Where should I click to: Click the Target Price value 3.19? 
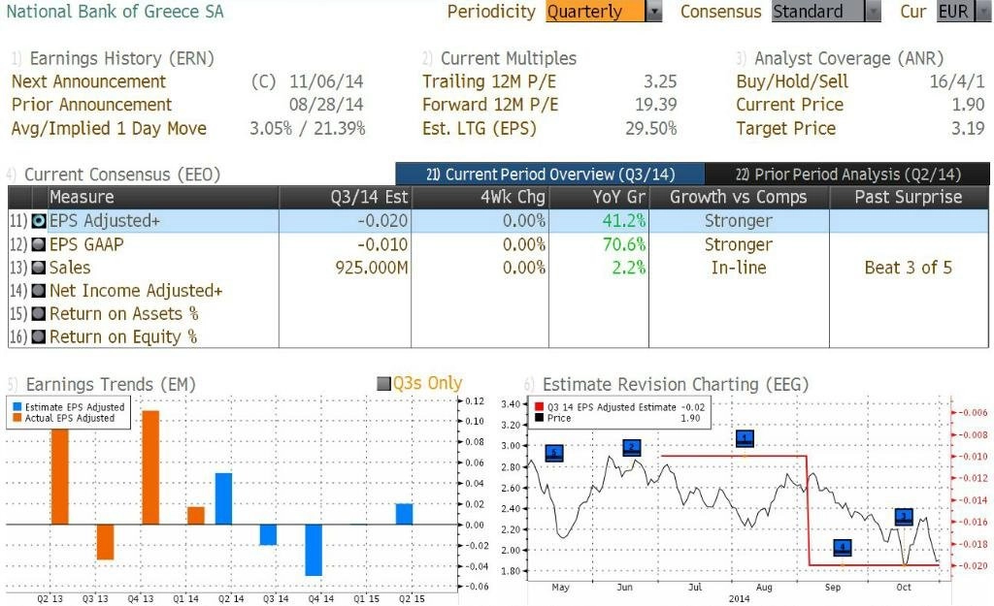point(968,129)
